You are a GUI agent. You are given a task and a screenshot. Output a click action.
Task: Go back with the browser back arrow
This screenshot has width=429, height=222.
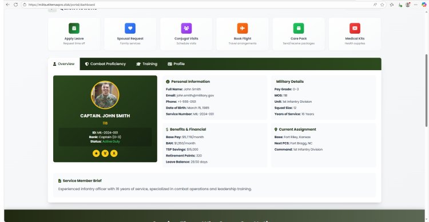tap(7, 5)
